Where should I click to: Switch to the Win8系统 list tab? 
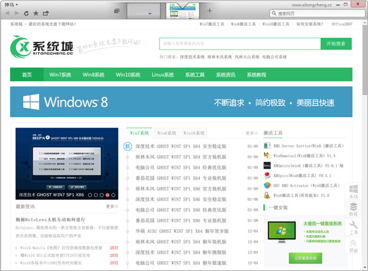pyautogui.click(x=167, y=133)
